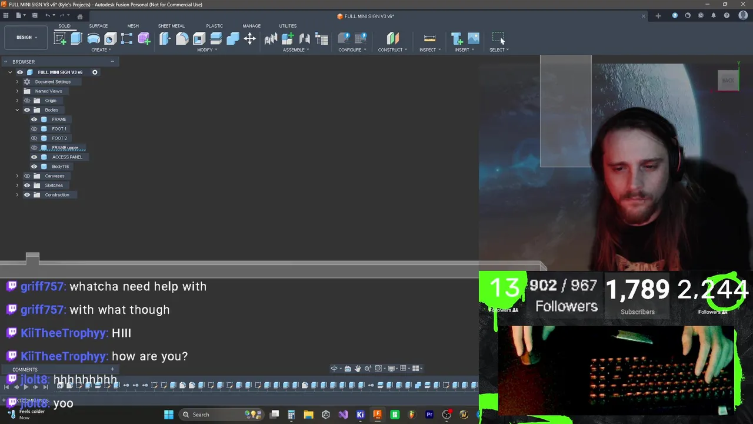Select the Move/Copy tool
The height and width of the screenshot is (424, 753).
pyautogui.click(x=250, y=39)
